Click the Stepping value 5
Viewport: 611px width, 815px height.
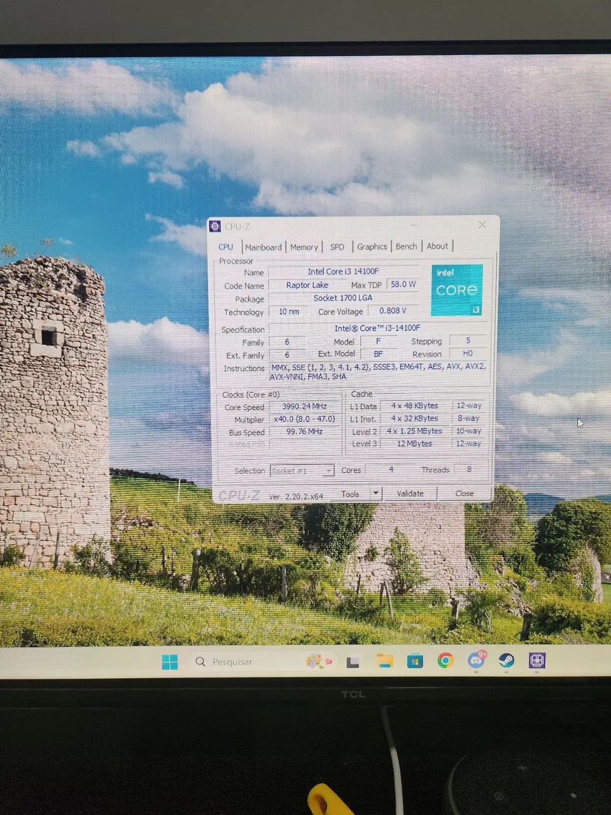pos(468,341)
